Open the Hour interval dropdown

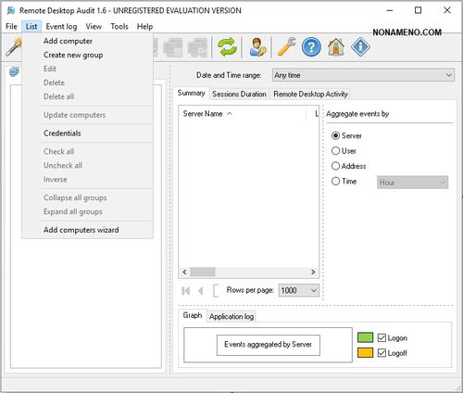[x=412, y=183]
